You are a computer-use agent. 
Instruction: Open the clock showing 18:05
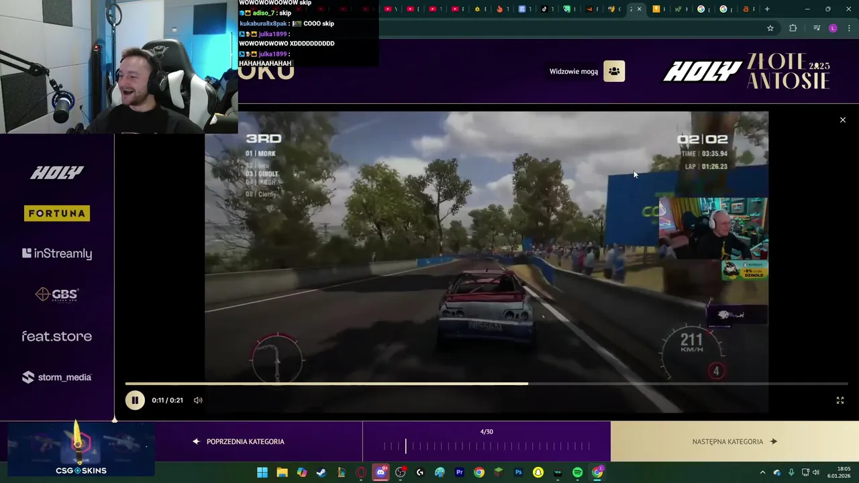(840, 472)
